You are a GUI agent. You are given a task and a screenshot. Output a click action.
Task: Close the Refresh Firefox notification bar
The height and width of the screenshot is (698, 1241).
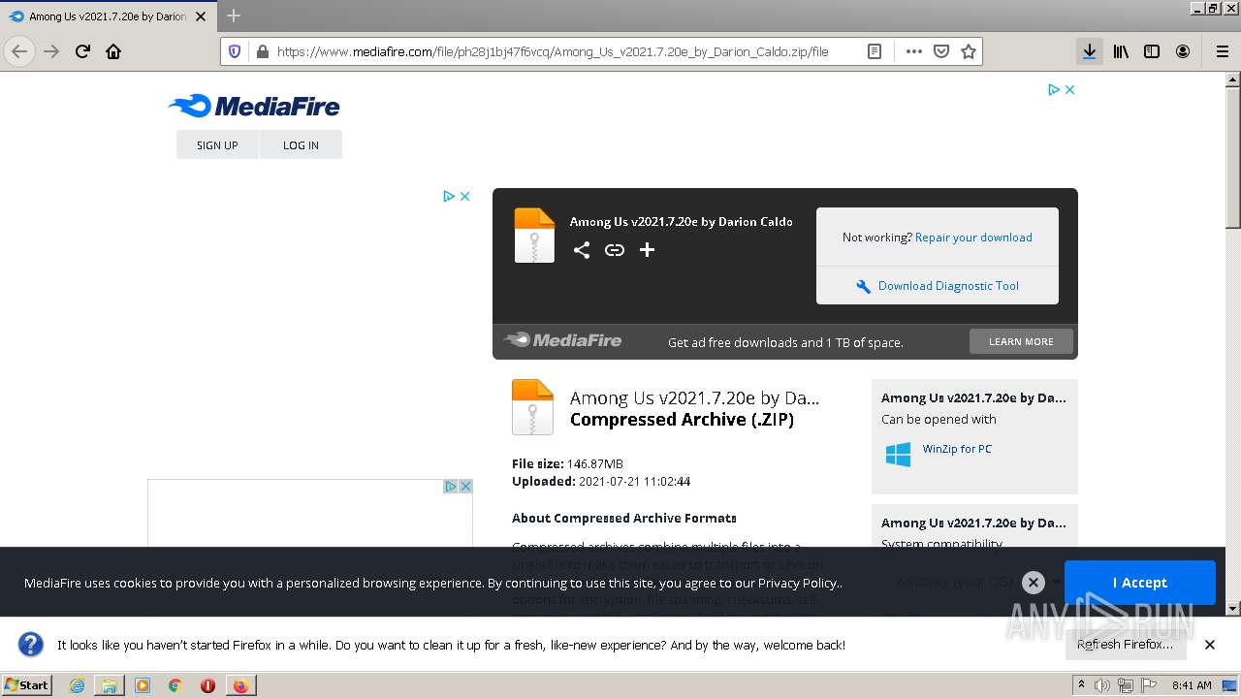(x=1210, y=644)
